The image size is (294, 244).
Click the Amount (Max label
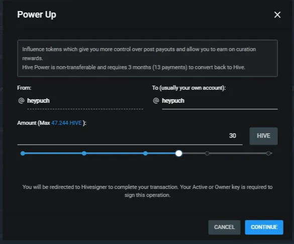tap(34, 123)
